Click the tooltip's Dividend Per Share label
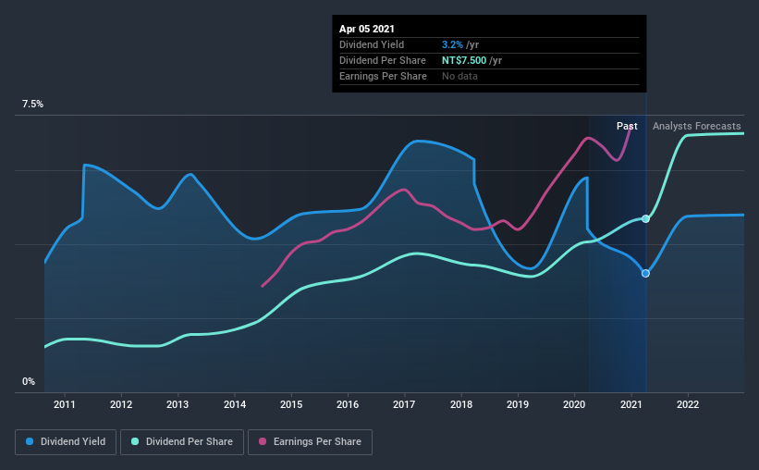The image size is (759, 470). pyautogui.click(x=383, y=60)
